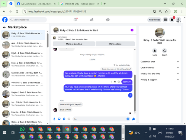Click the Facebook logo icon
Screen dimensions: 186x140
pos(5,20)
